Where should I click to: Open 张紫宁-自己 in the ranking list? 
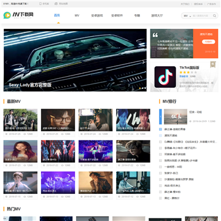pyautogui.click(x=171, y=173)
